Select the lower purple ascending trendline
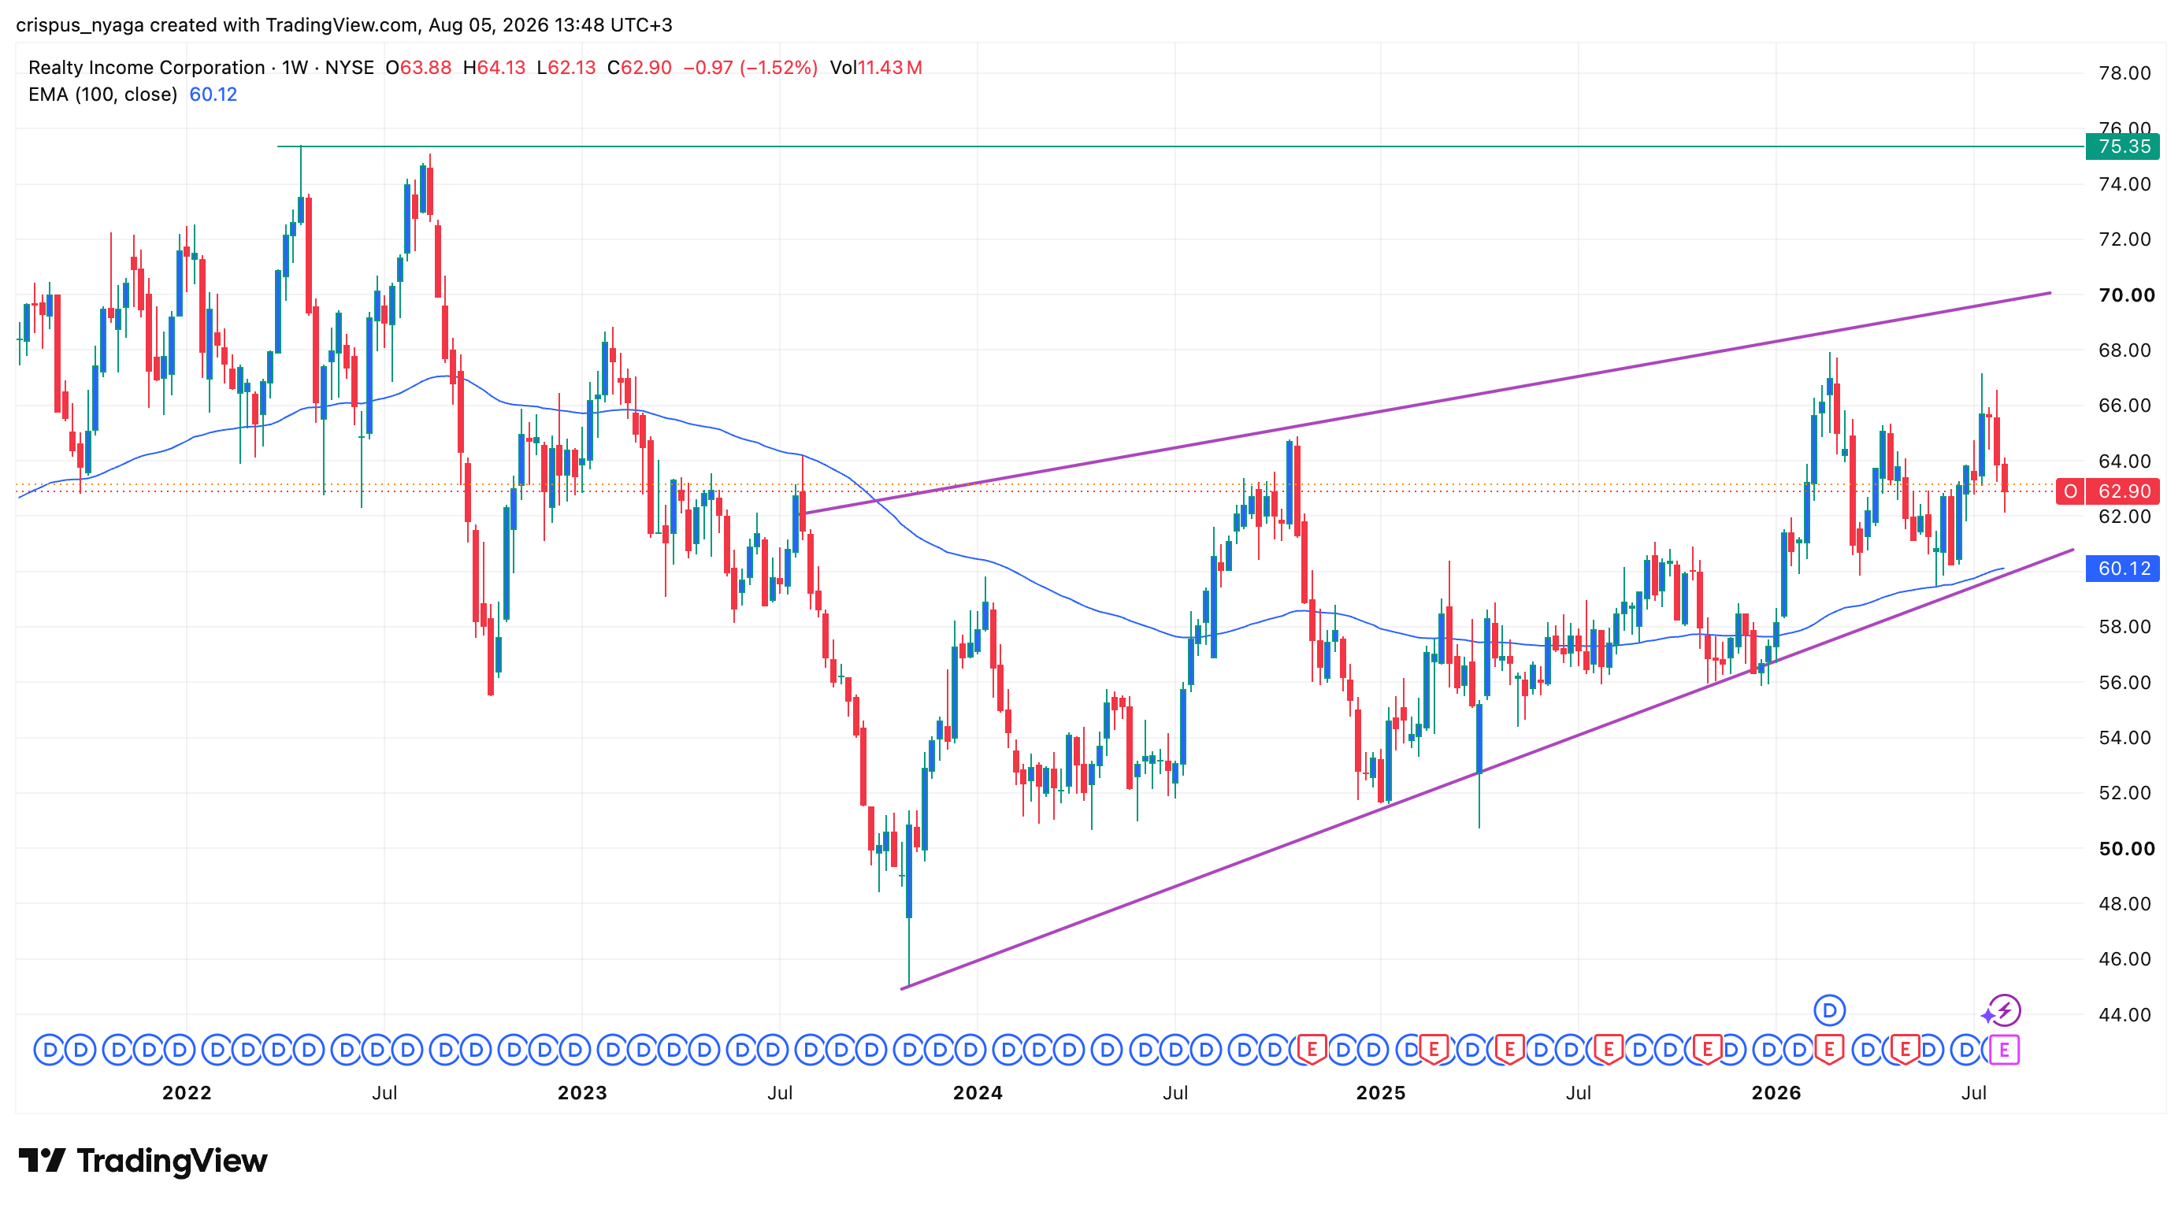 coord(1486,769)
